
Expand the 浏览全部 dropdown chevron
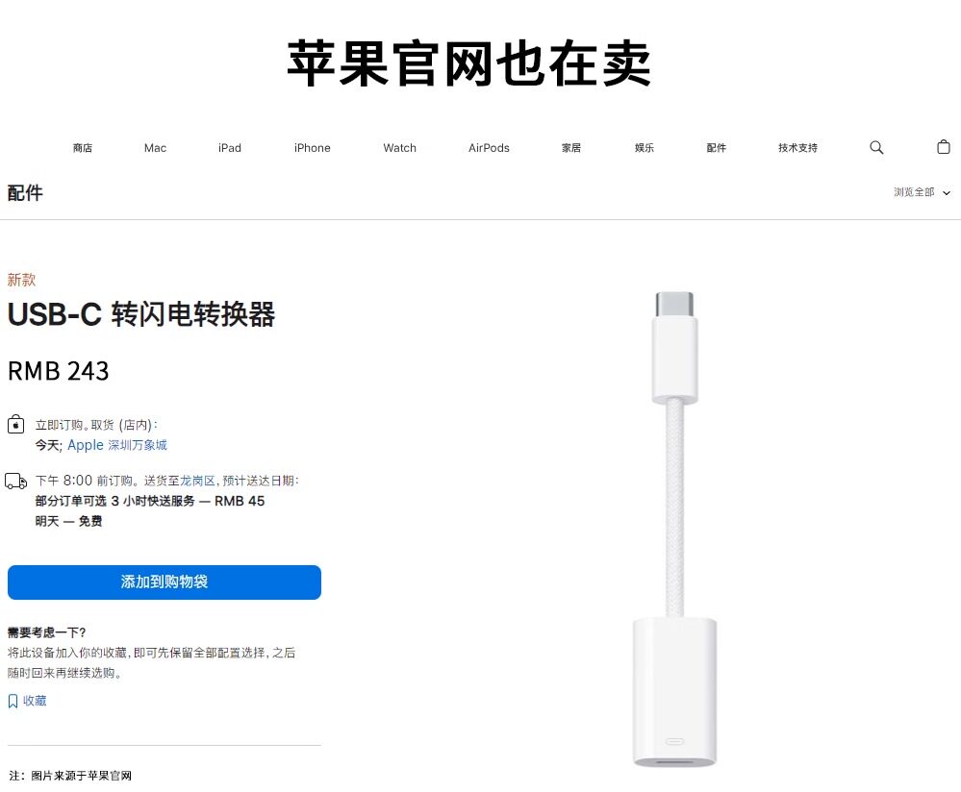[947, 193]
